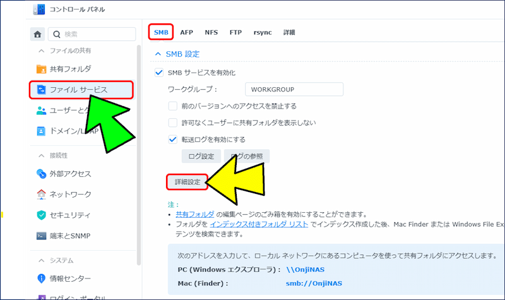Collapse the ファイルの共有 sidebar group
Image resolution: width=505 pixels, height=300 pixels.
(41, 51)
